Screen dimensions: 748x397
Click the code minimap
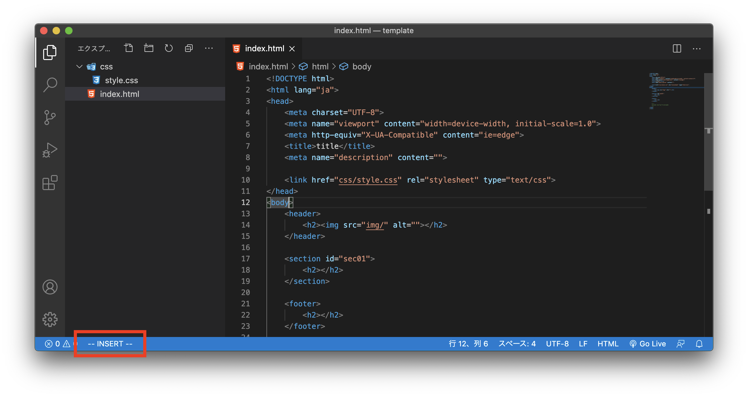click(675, 91)
